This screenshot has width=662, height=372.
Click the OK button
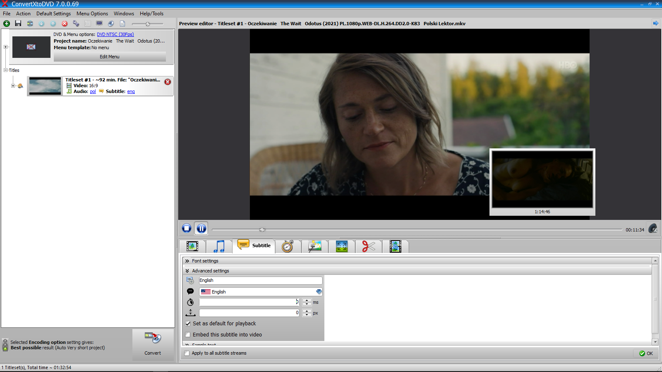tap(646, 353)
